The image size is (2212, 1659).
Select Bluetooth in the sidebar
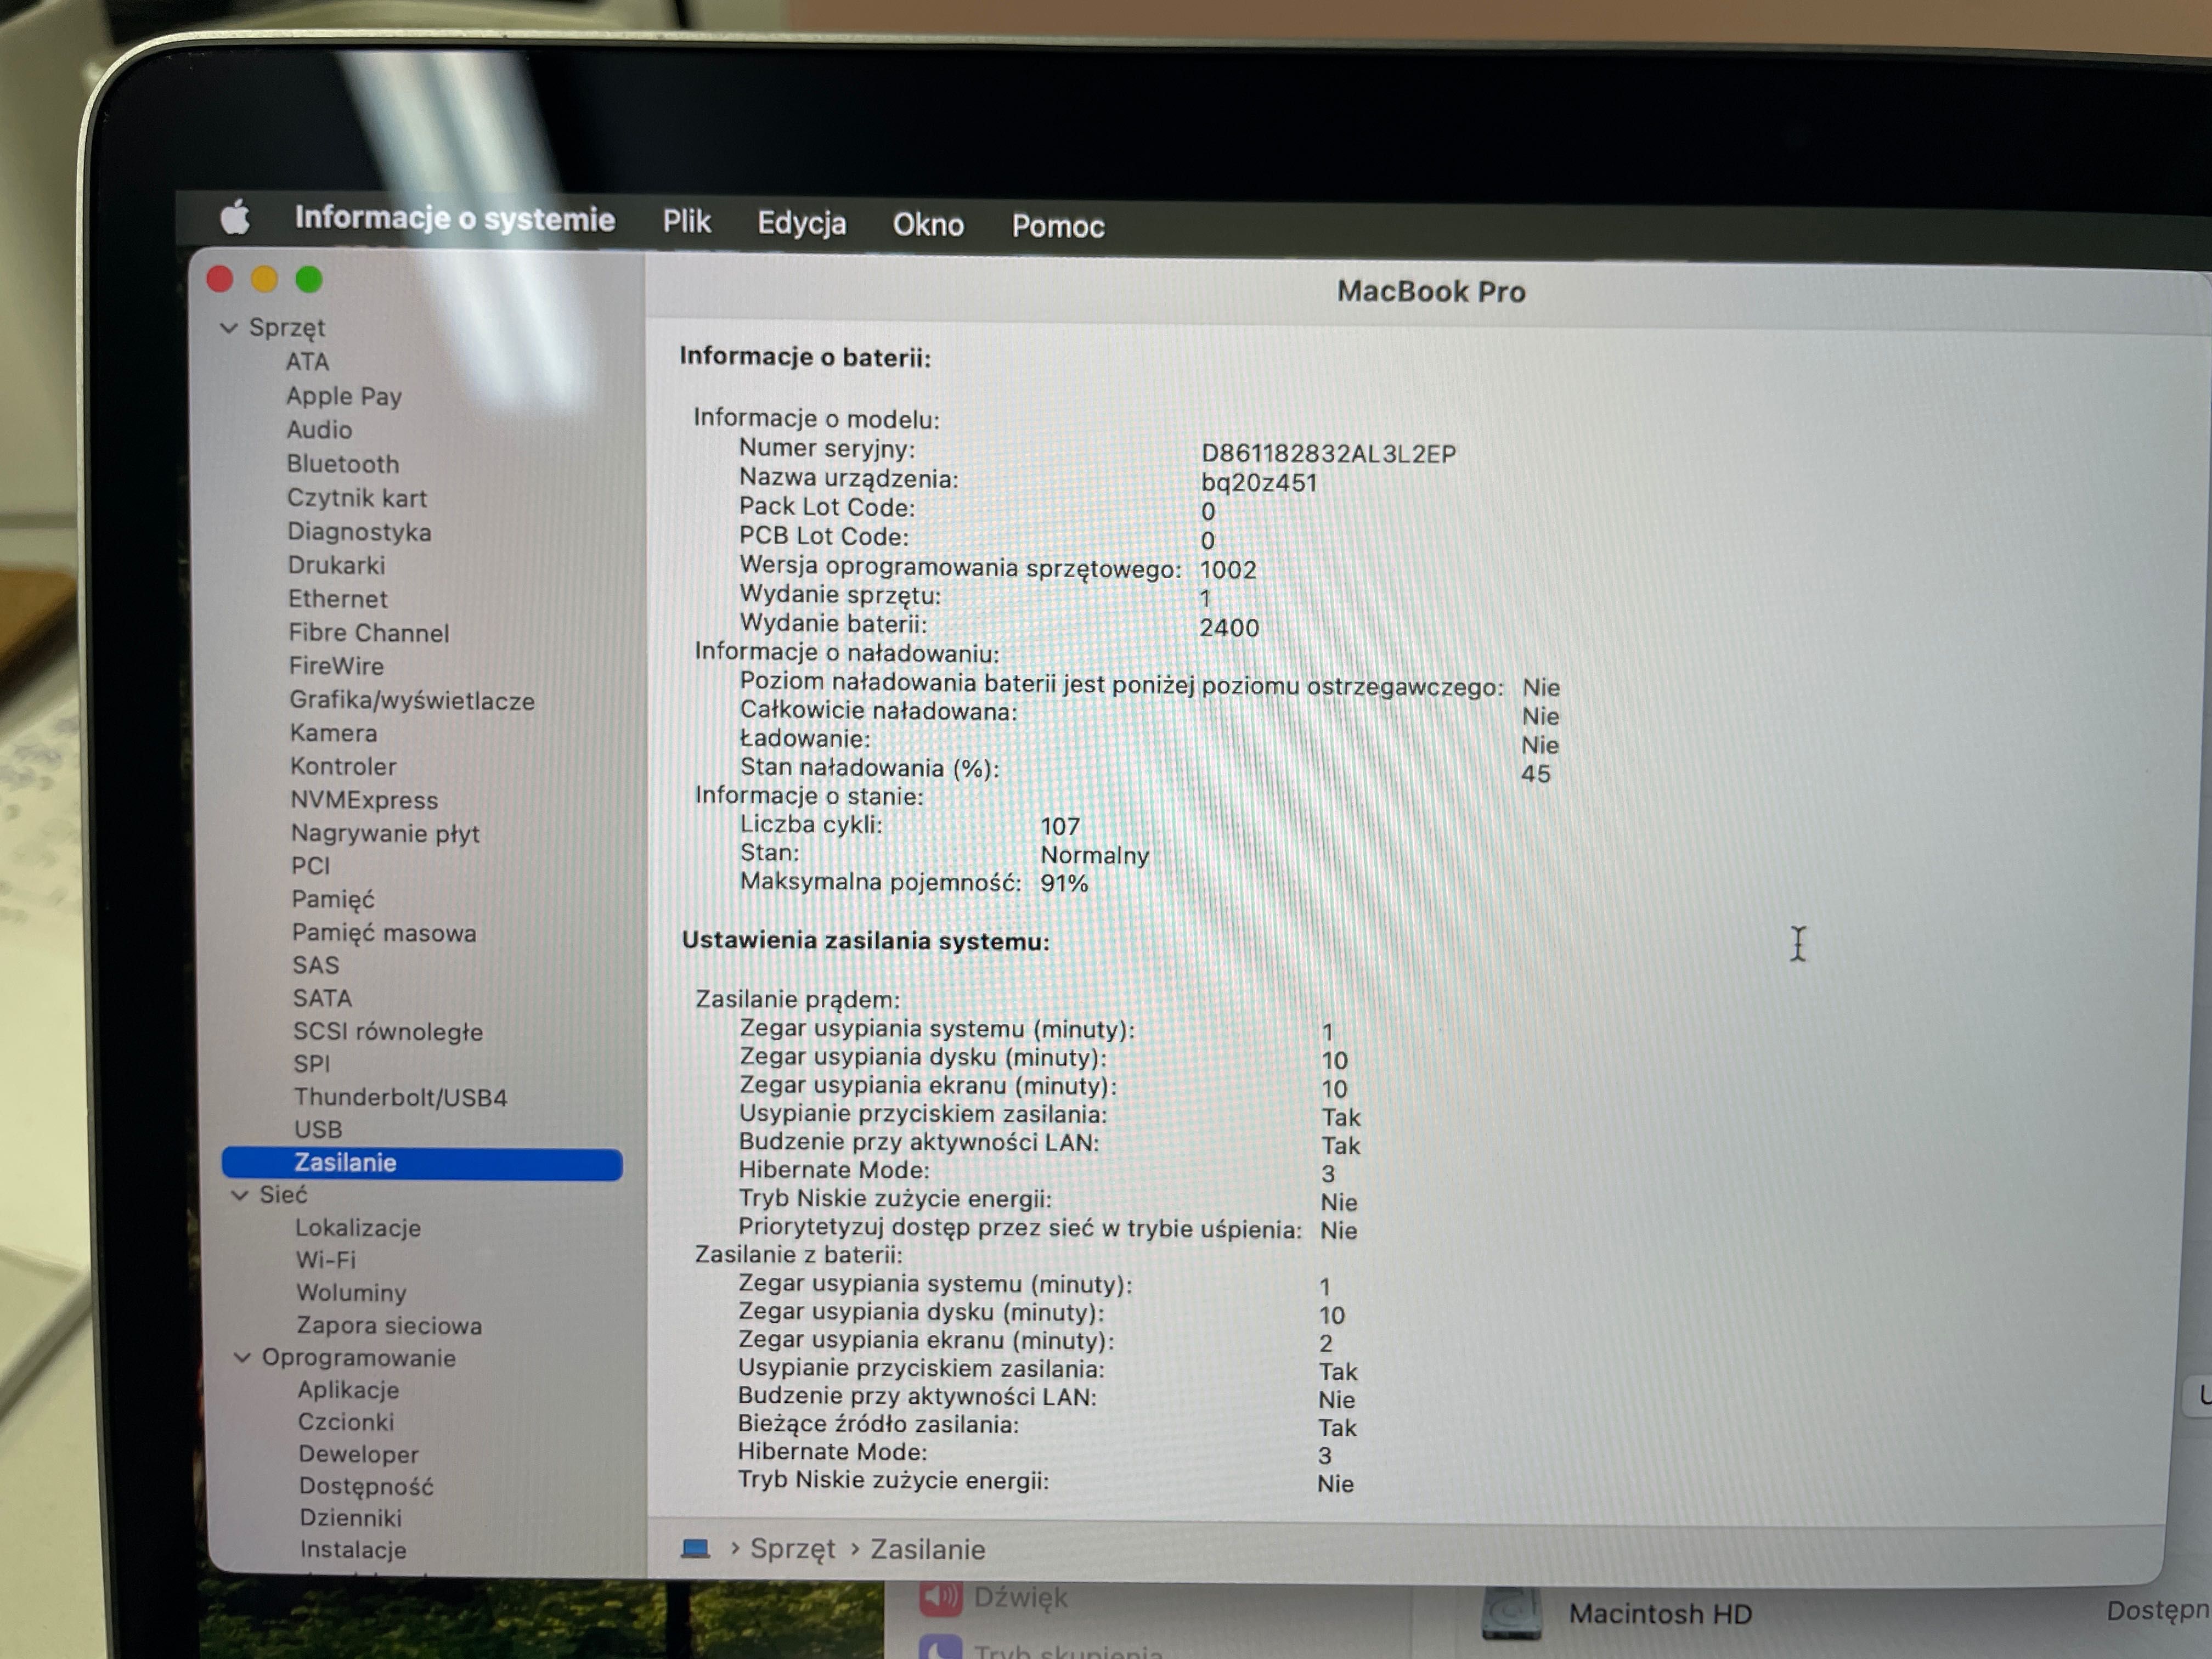[x=343, y=464]
